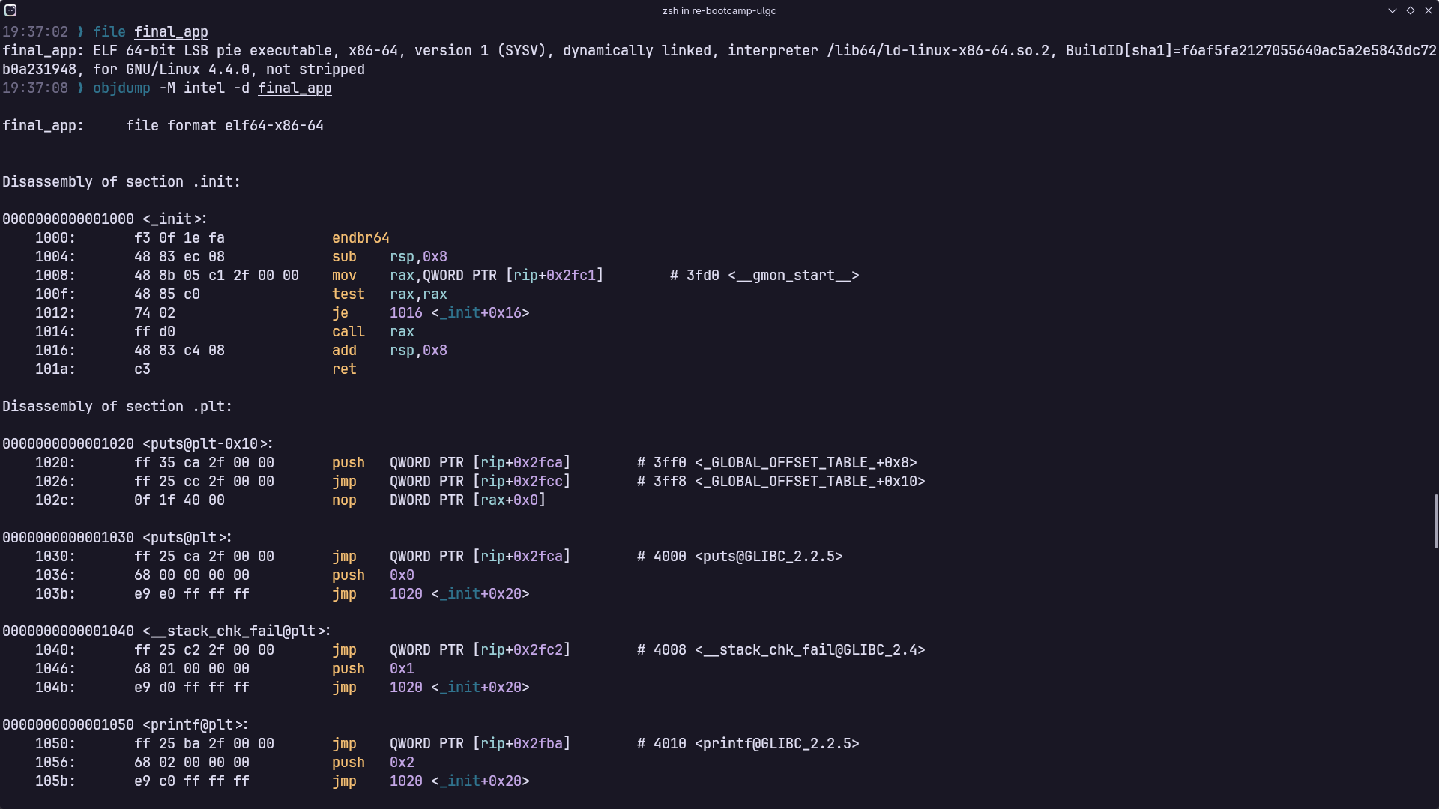Click the 'nop' instruction at address 102c
The width and height of the screenshot is (1439, 809).
point(344,500)
